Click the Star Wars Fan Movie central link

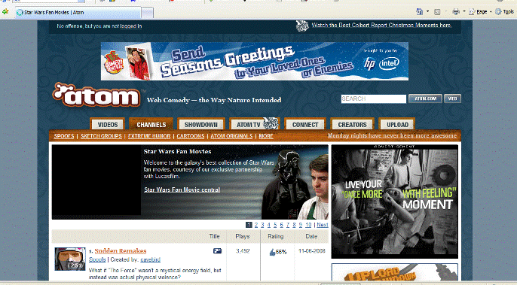click(182, 189)
